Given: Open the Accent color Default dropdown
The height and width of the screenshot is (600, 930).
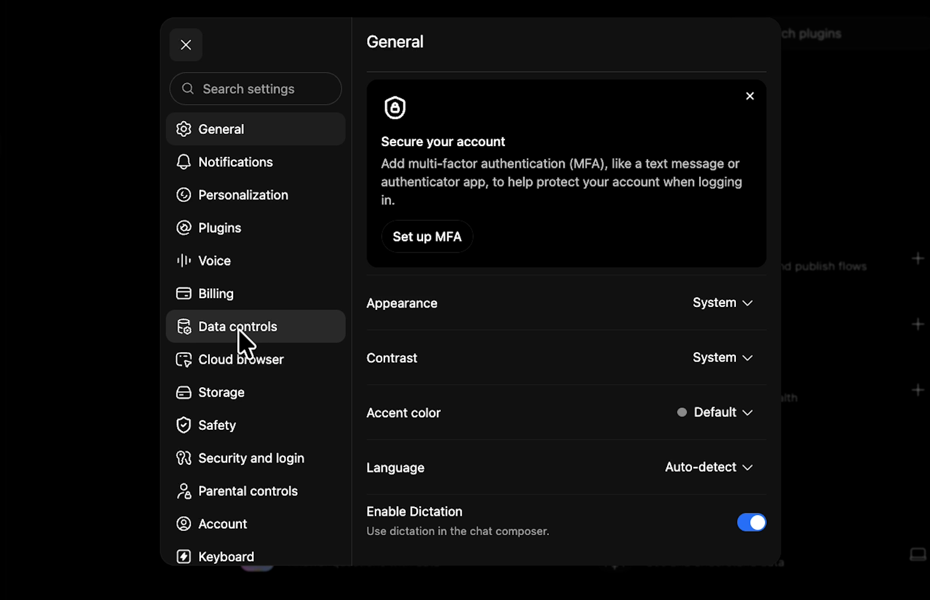Looking at the screenshot, I should 715,412.
